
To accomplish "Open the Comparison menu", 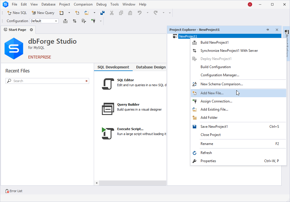I will tap(83, 4).
